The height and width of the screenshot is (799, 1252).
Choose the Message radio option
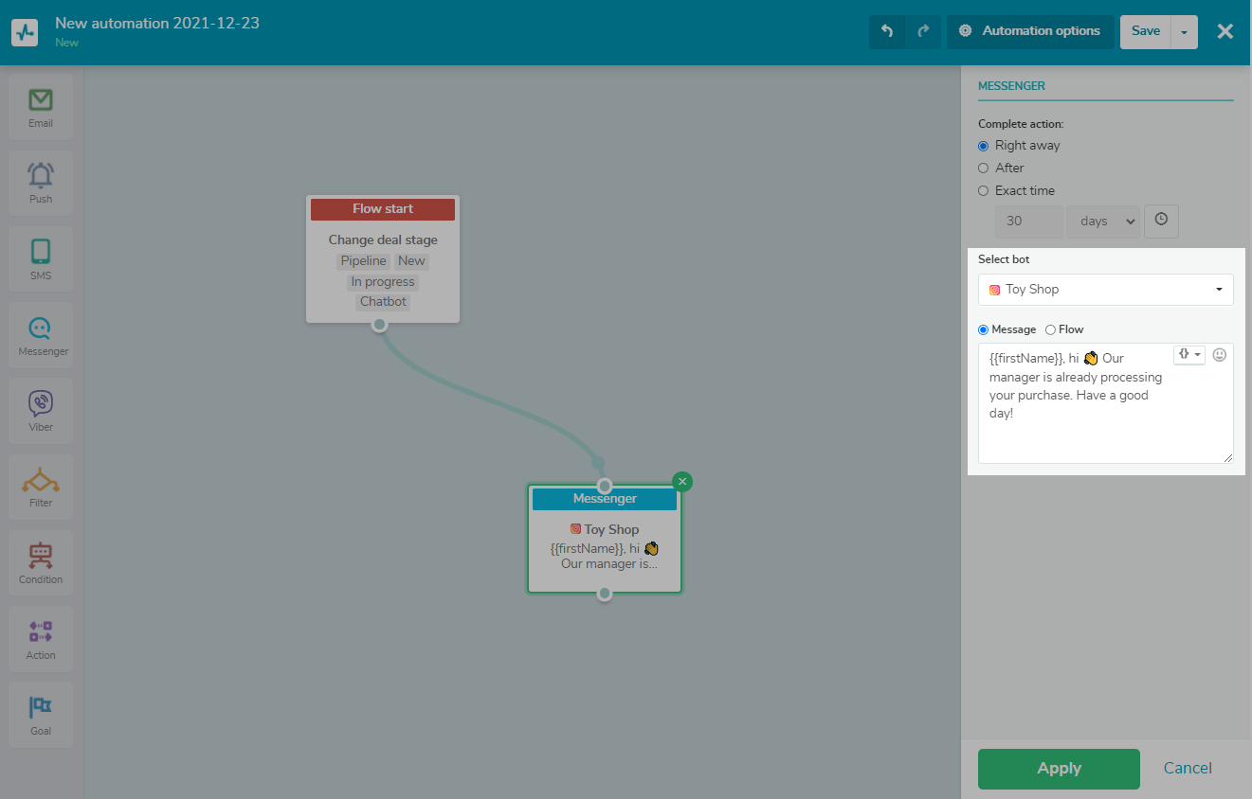pos(983,329)
